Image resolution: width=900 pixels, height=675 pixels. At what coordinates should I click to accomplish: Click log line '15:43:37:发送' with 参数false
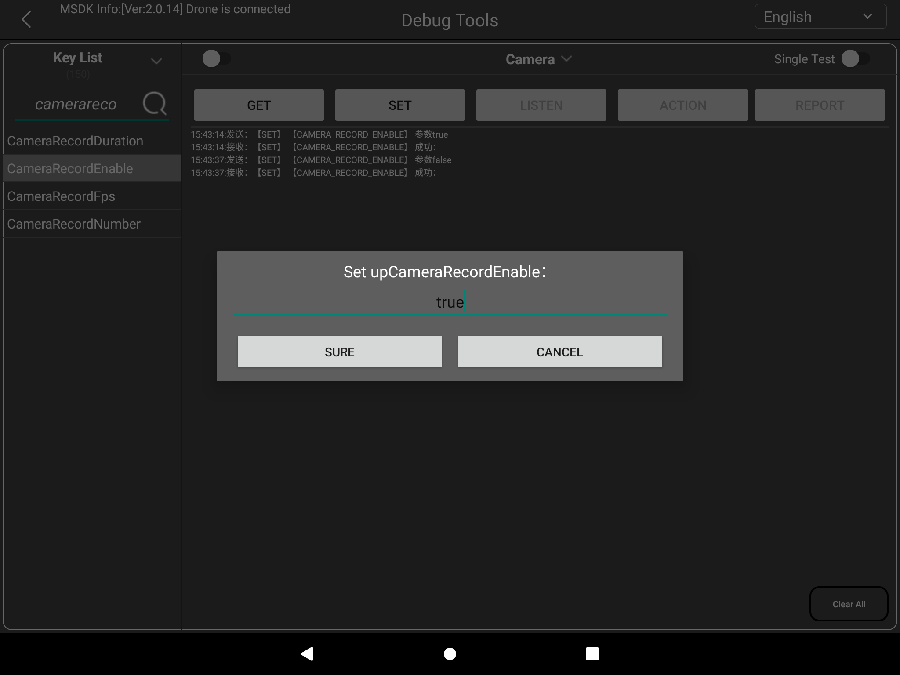[x=321, y=160]
